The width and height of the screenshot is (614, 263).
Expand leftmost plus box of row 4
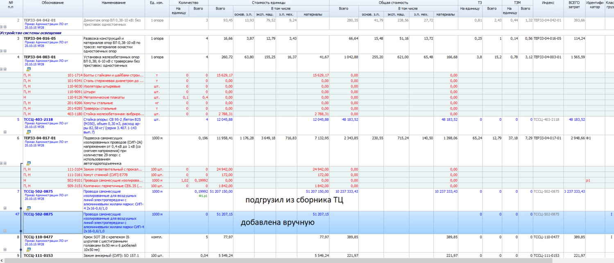(x=2, y=70)
